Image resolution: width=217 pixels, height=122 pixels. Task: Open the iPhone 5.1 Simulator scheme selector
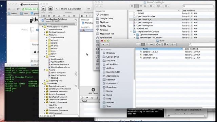[71, 9]
